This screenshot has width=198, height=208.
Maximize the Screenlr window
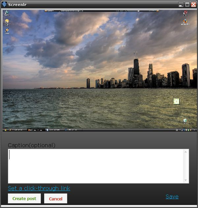click(x=187, y=5)
